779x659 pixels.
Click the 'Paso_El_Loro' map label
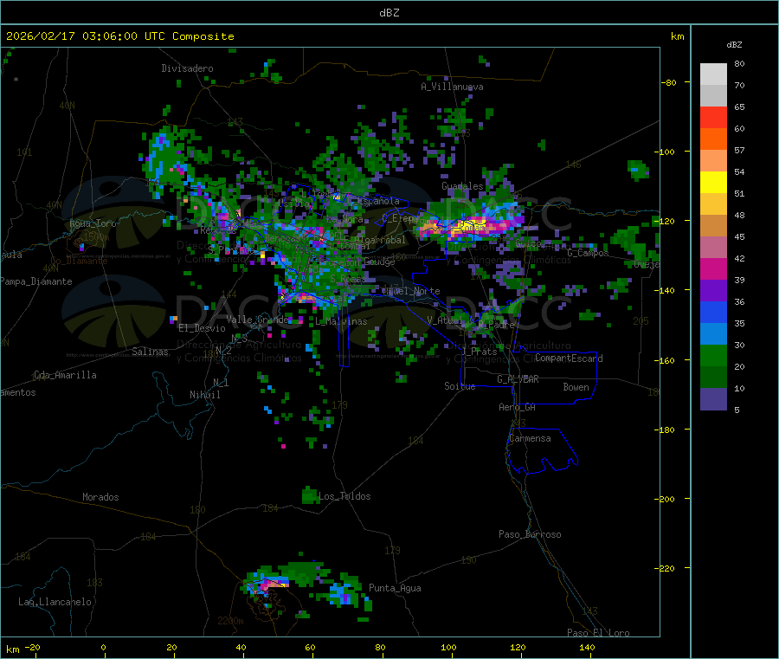point(599,633)
